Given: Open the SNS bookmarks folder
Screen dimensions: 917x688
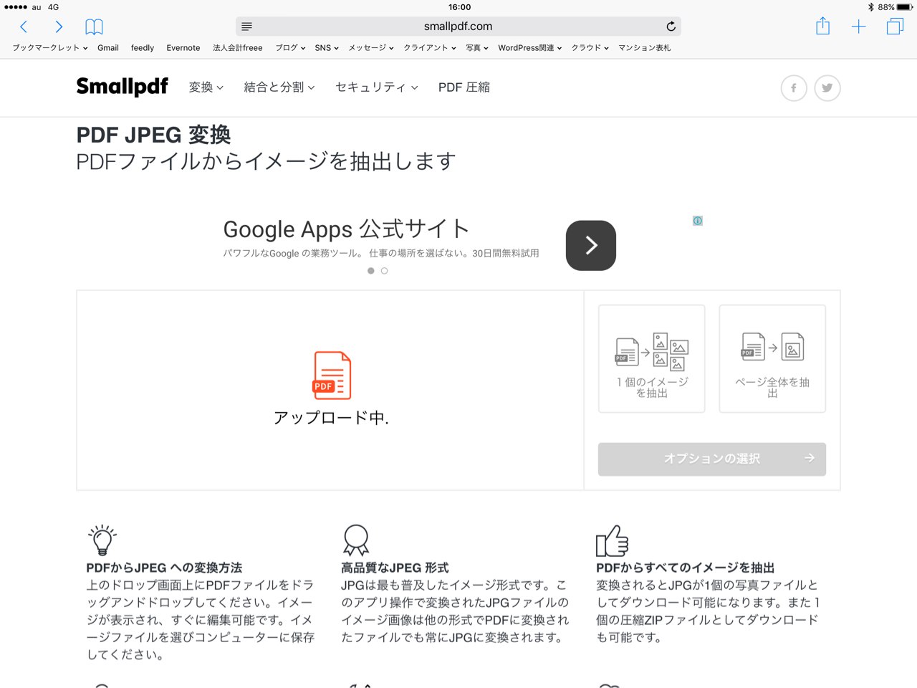Looking at the screenshot, I should click(327, 48).
